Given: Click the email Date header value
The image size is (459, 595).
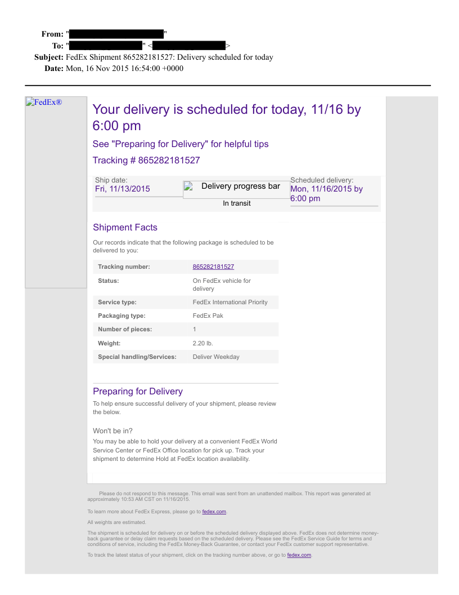Looking at the screenshot, I should [124, 68].
